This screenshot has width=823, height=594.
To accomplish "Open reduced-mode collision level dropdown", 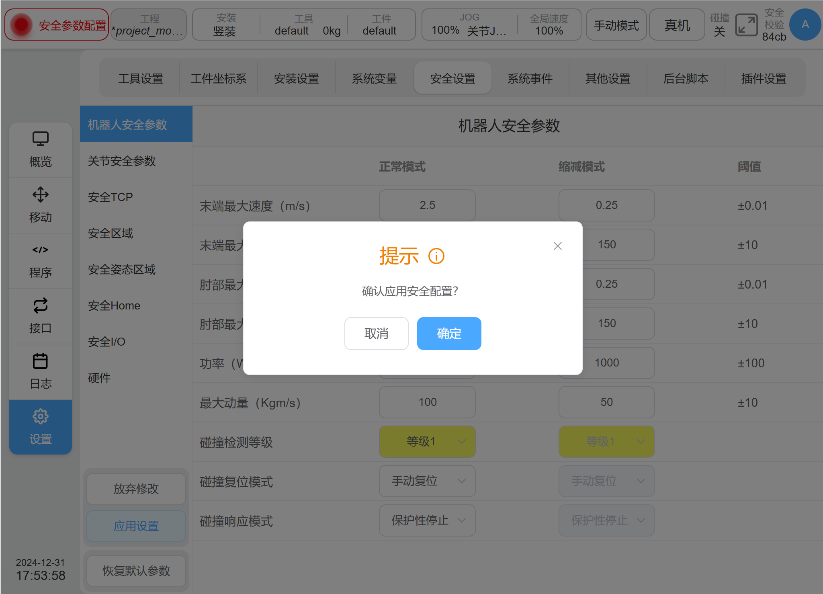I will (606, 441).
